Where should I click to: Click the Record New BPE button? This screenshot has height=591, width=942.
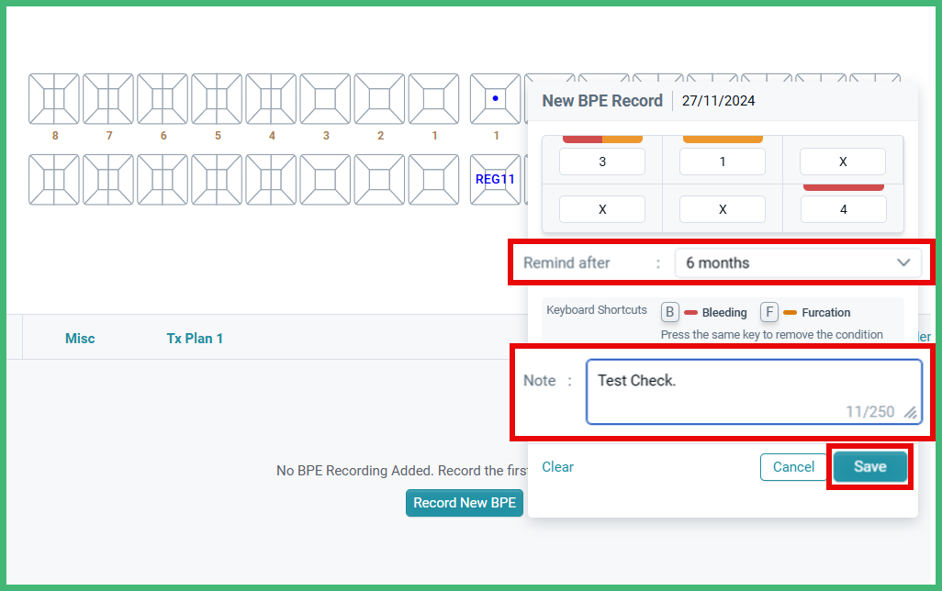pos(465,503)
